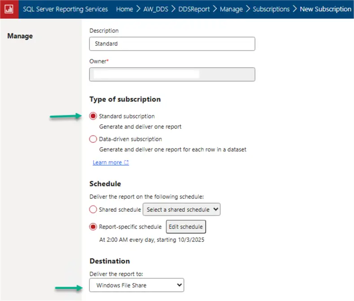Click the Manage breadcrumb link

click(x=231, y=9)
